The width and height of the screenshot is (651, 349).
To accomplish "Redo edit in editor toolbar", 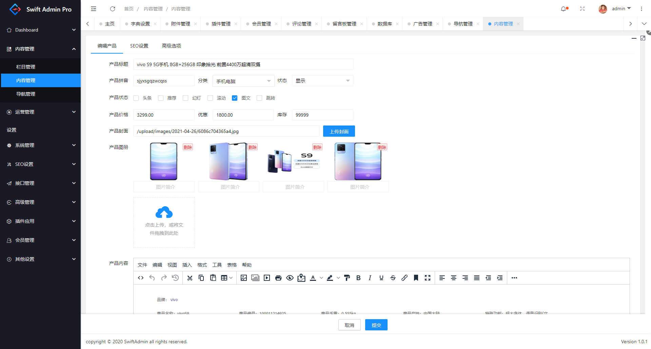I will click(164, 278).
